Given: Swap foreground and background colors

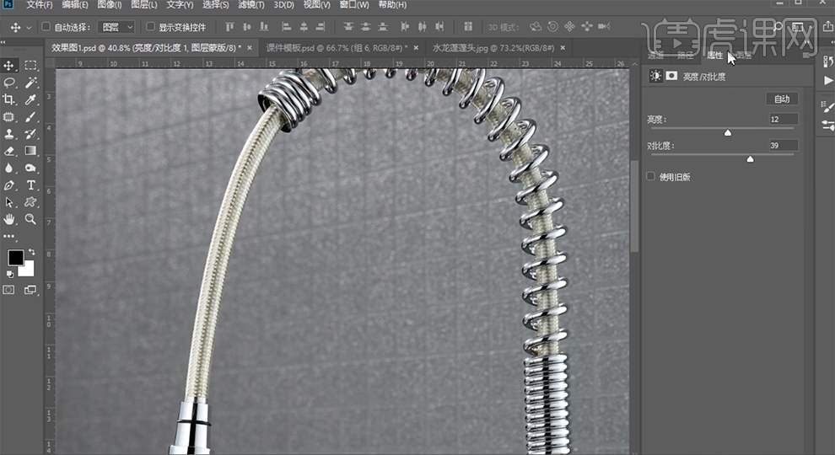Looking at the screenshot, I should (32, 252).
